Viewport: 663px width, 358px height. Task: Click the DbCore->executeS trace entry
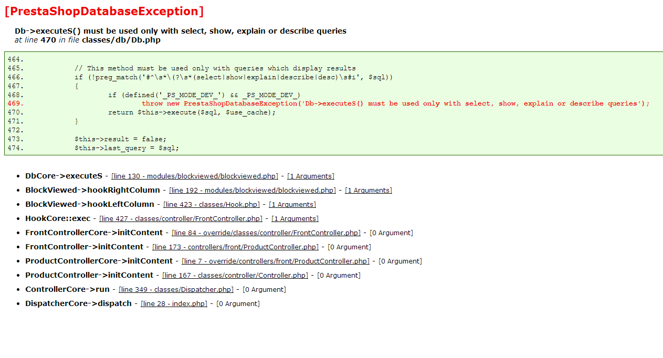tap(64, 176)
